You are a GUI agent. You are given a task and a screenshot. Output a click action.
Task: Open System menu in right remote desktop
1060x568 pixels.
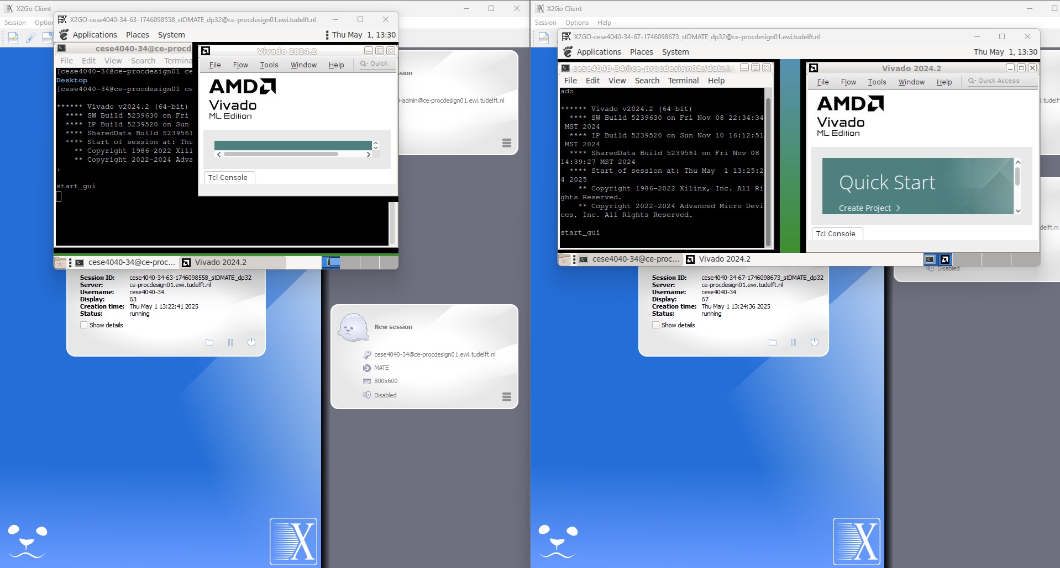[675, 52]
